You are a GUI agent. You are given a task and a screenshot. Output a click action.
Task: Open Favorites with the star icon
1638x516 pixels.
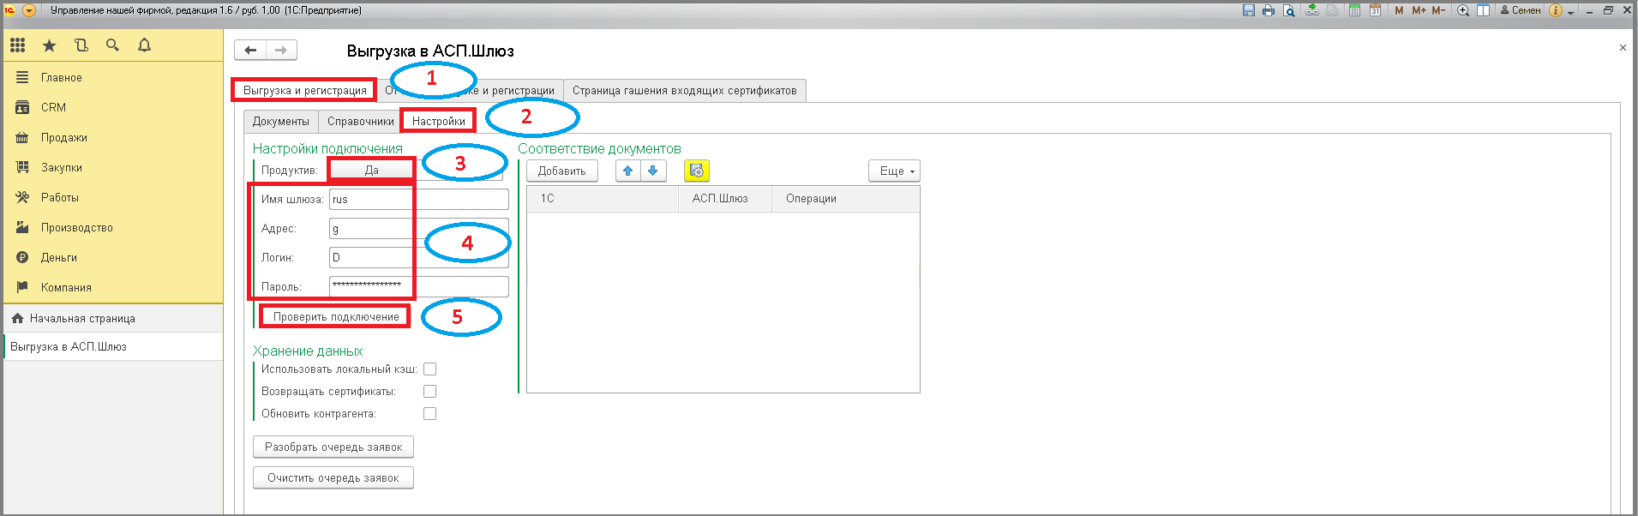click(49, 45)
